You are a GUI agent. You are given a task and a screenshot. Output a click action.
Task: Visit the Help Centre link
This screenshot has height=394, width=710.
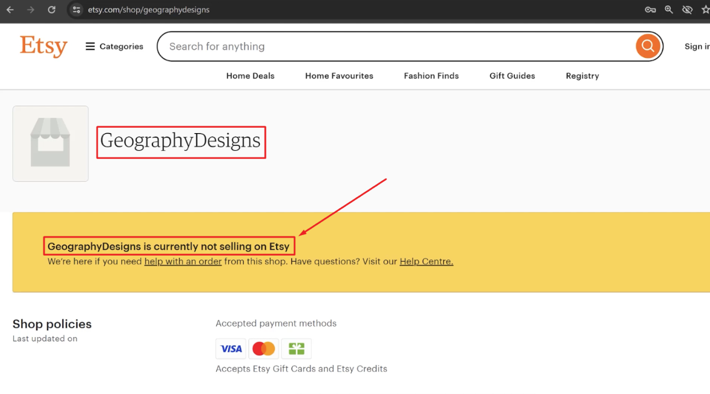click(x=426, y=261)
